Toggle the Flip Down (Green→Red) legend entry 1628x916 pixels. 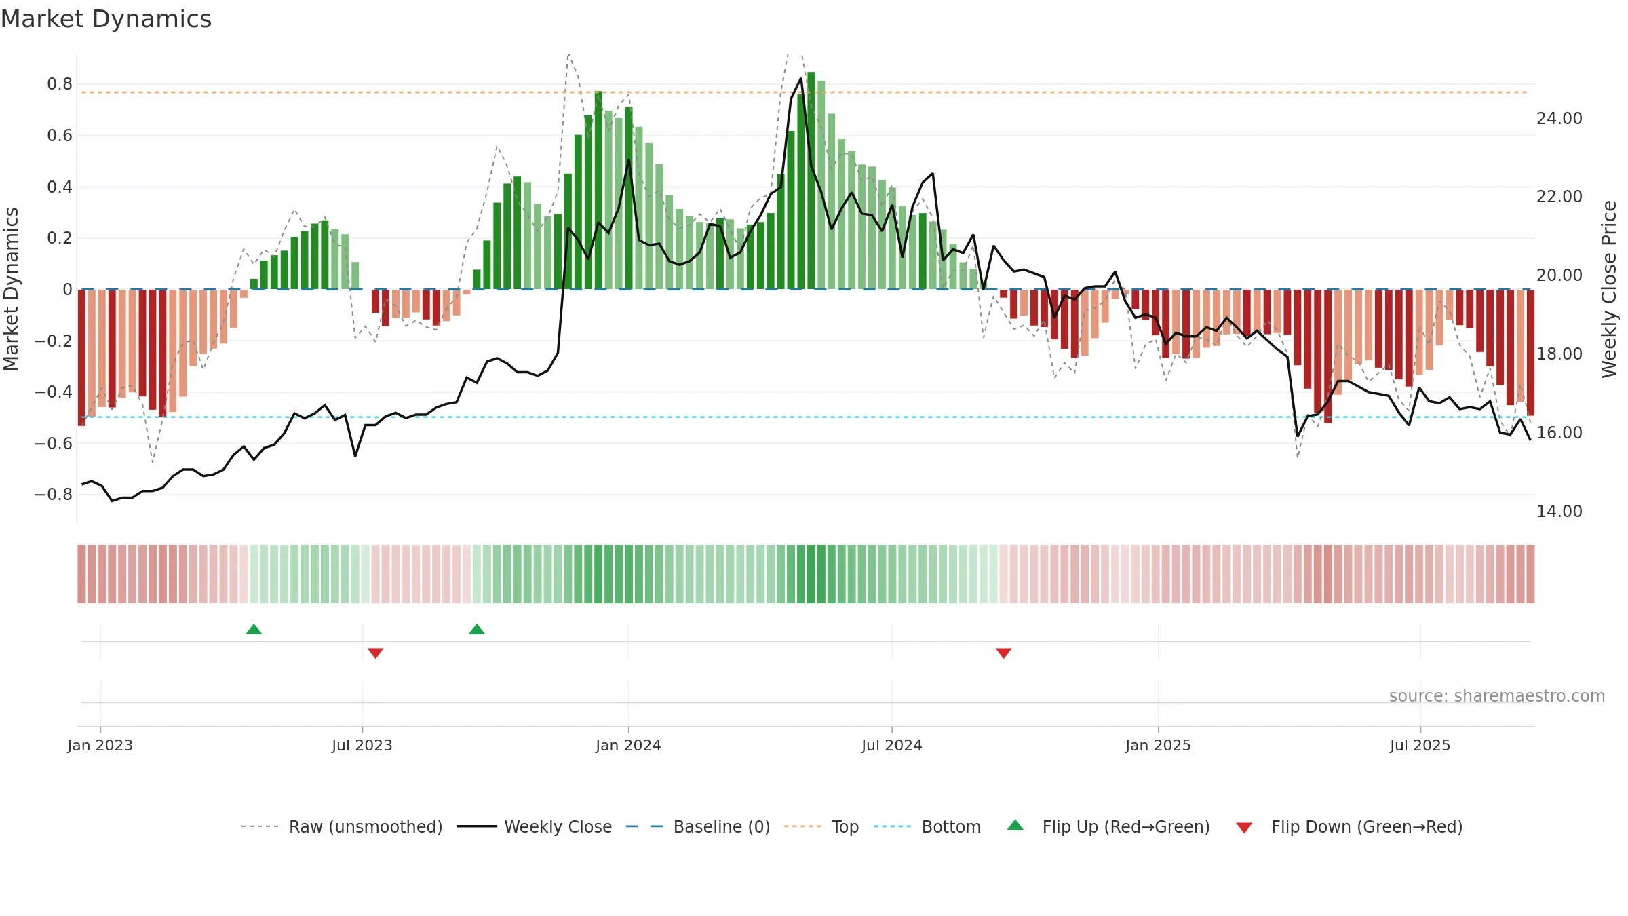tap(1349, 826)
